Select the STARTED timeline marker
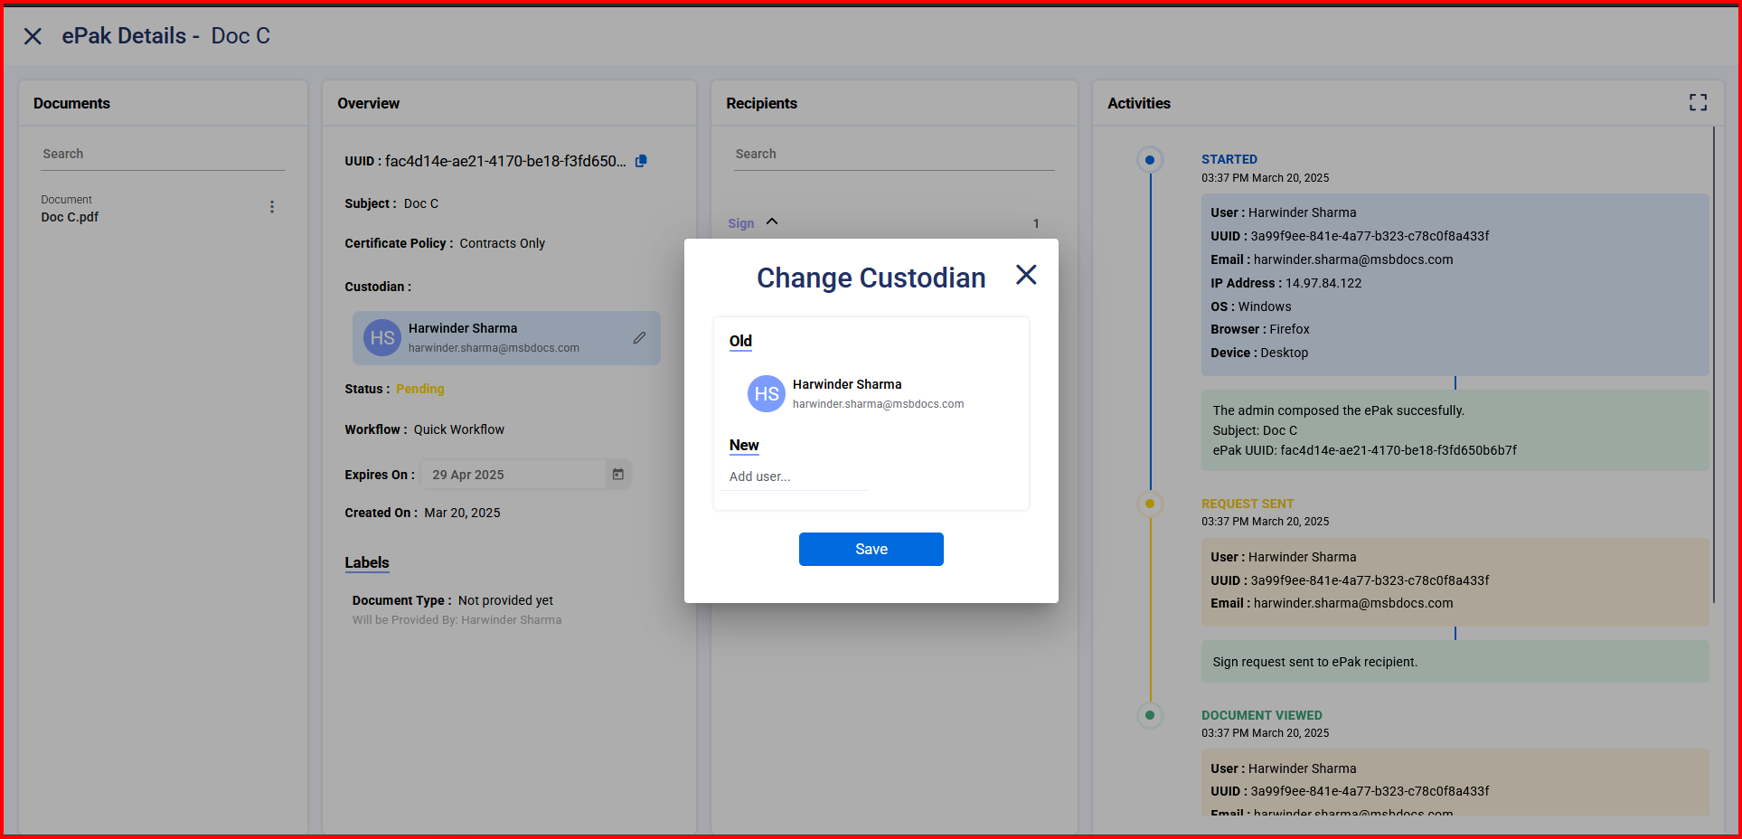Image resolution: width=1742 pixels, height=839 pixels. pyautogui.click(x=1149, y=160)
